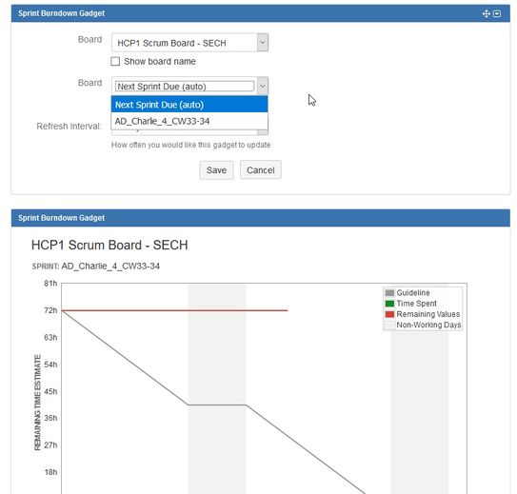Click the 63h axis label

click(x=50, y=338)
